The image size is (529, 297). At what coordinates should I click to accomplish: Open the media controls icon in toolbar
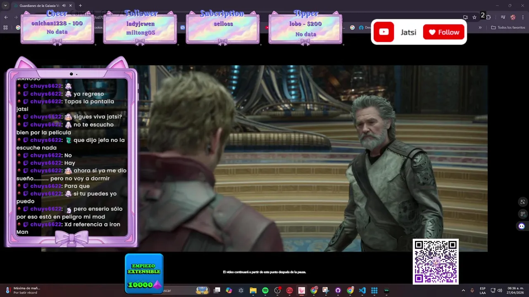(503, 17)
